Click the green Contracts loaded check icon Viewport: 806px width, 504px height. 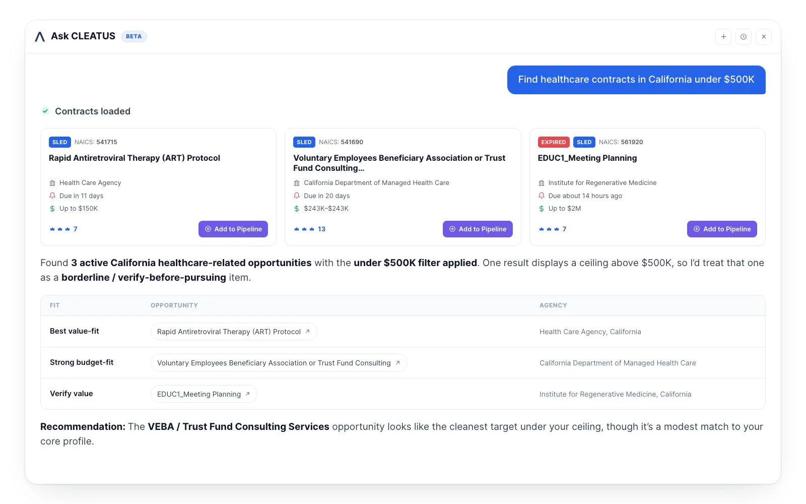tap(45, 111)
